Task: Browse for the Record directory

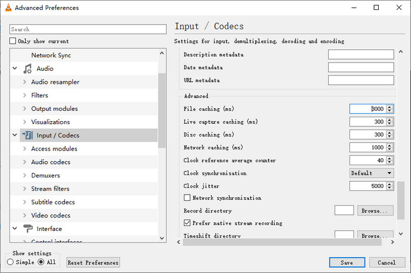Action: [375, 210]
